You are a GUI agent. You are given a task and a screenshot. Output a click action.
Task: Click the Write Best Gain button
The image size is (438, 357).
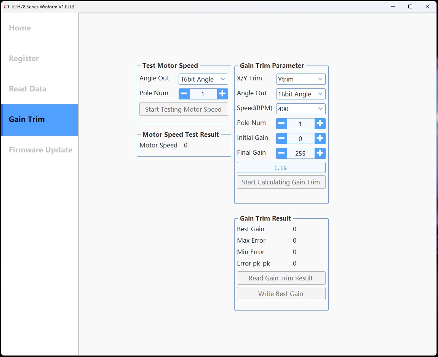pos(281,294)
